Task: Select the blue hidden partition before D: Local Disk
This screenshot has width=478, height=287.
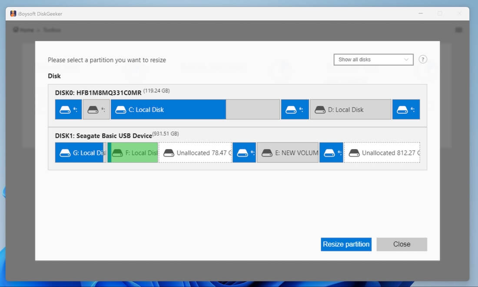Action: click(295, 109)
